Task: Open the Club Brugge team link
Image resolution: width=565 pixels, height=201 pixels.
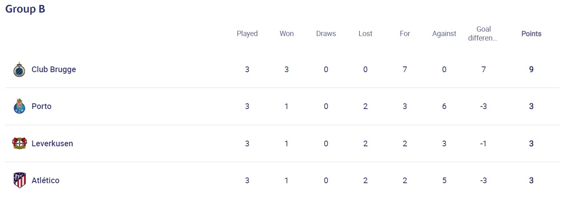Action: coord(54,70)
